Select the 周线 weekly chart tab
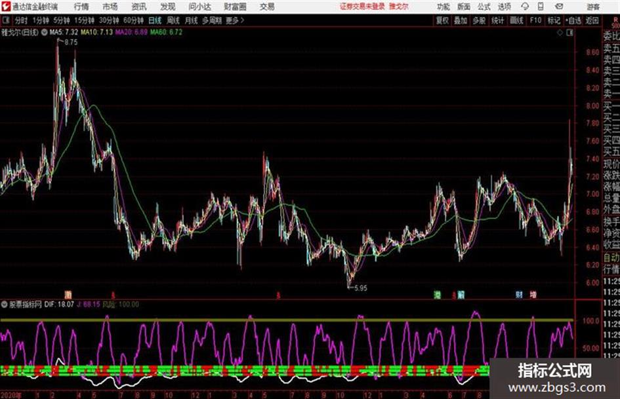Image resolution: width=620 pixels, height=399 pixels. click(x=173, y=20)
